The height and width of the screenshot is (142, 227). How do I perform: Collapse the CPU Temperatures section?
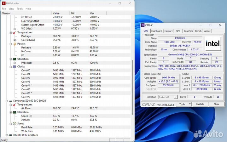11,32
